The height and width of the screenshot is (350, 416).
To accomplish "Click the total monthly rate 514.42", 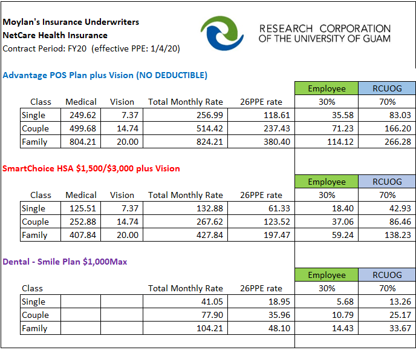I will (x=185, y=128).
